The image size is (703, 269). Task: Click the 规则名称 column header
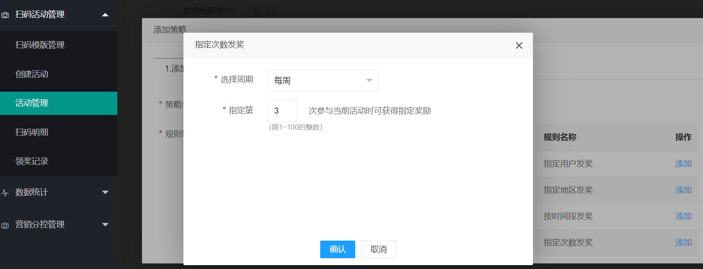560,137
